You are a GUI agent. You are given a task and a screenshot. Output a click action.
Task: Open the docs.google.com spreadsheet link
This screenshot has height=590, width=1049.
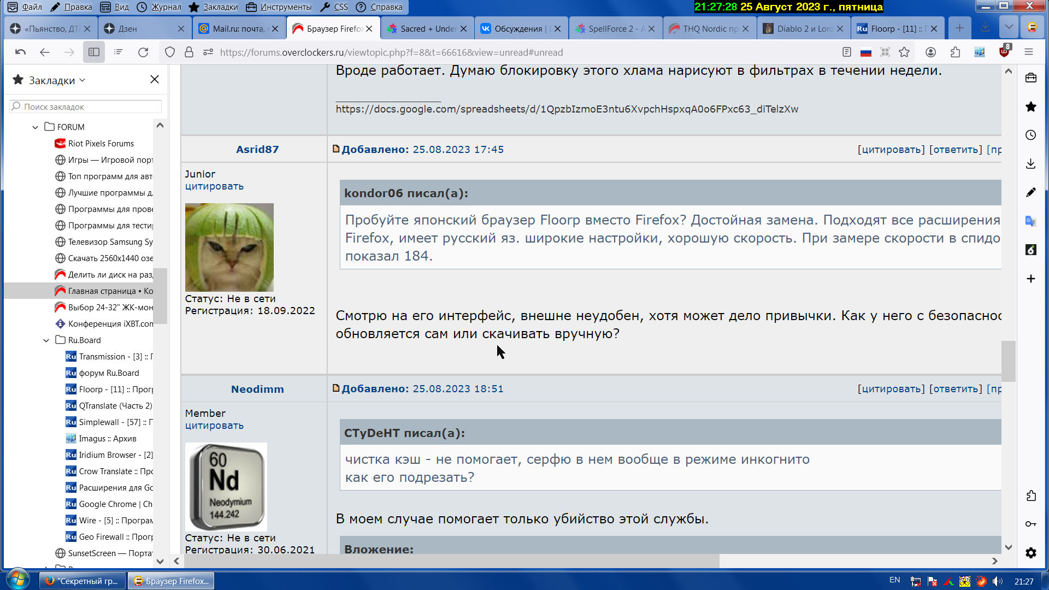pos(567,109)
